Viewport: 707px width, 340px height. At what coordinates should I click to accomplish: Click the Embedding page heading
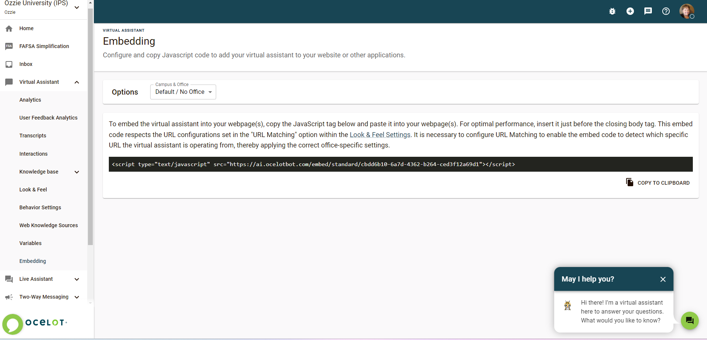[x=129, y=41]
